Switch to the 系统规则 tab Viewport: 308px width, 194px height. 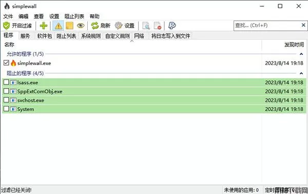(91, 36)
